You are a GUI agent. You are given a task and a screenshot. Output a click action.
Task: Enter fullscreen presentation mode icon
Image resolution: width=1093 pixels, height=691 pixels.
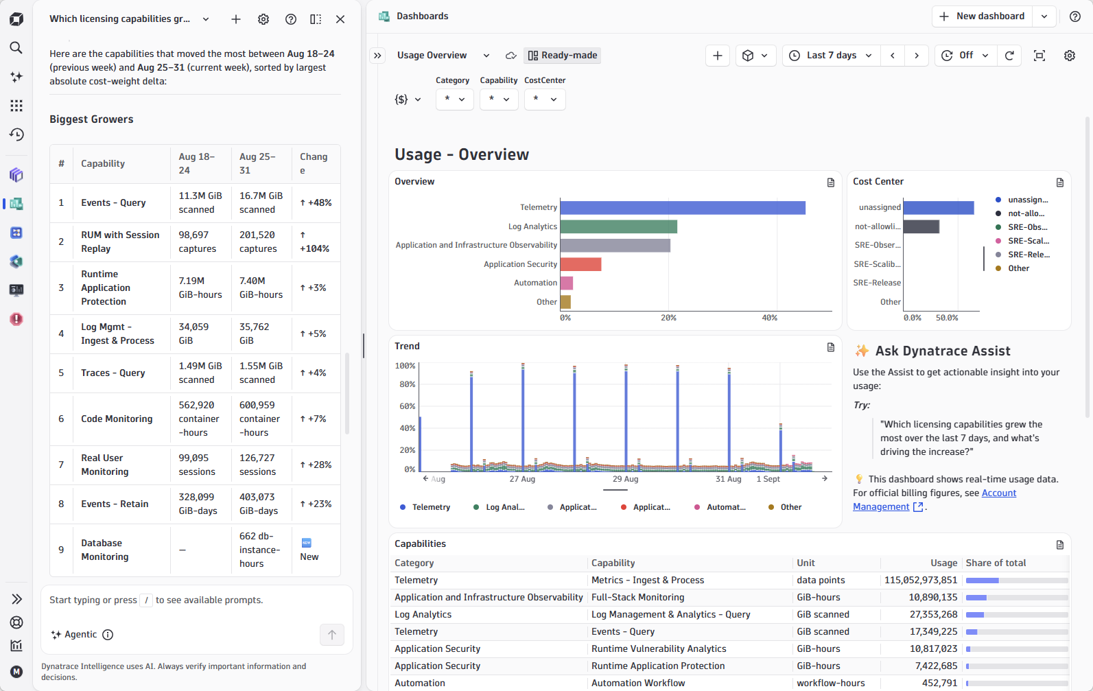(x=1039, y=56)
